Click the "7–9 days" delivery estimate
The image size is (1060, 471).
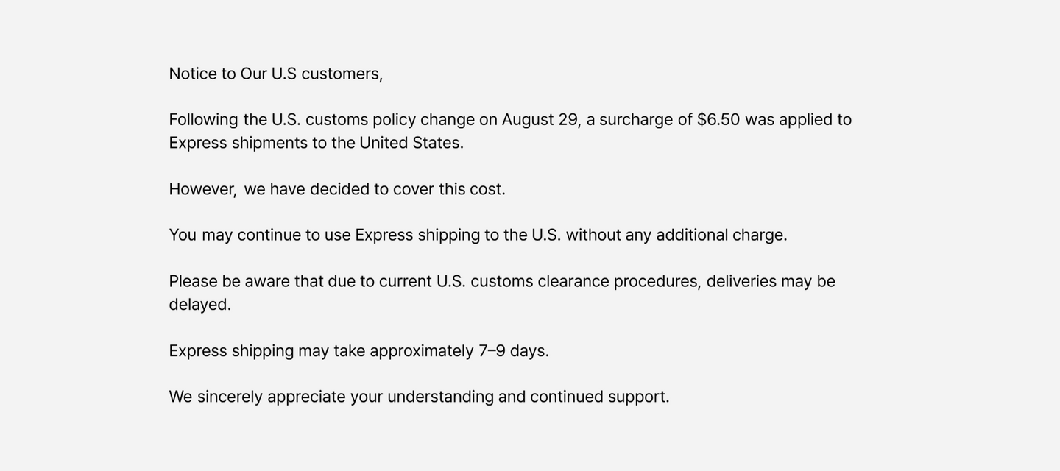tap(513, 351)
